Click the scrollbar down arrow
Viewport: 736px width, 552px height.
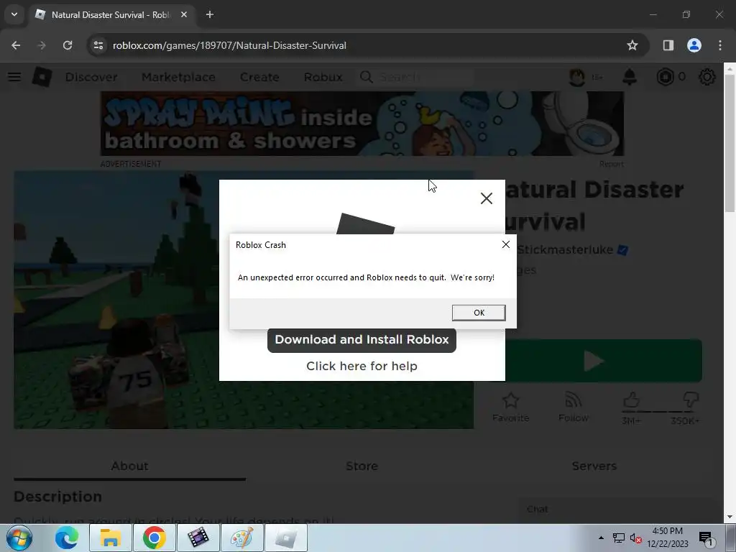point(730,517)
